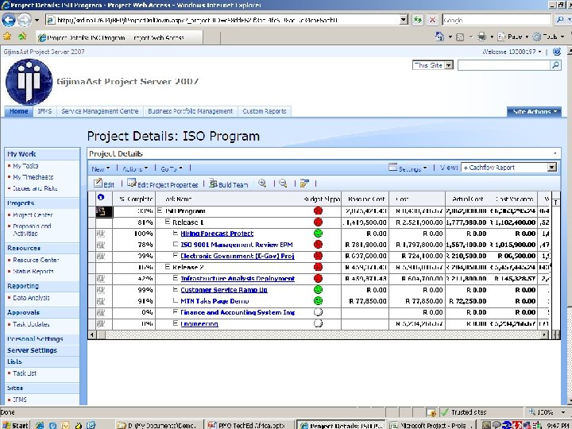Viewport: 572px width, 429px height.
Task: Switch to Microsoft Project taskbar window
Action: 432,425
